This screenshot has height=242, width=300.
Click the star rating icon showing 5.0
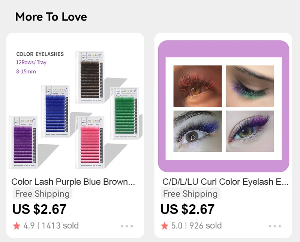coord(165,226)
